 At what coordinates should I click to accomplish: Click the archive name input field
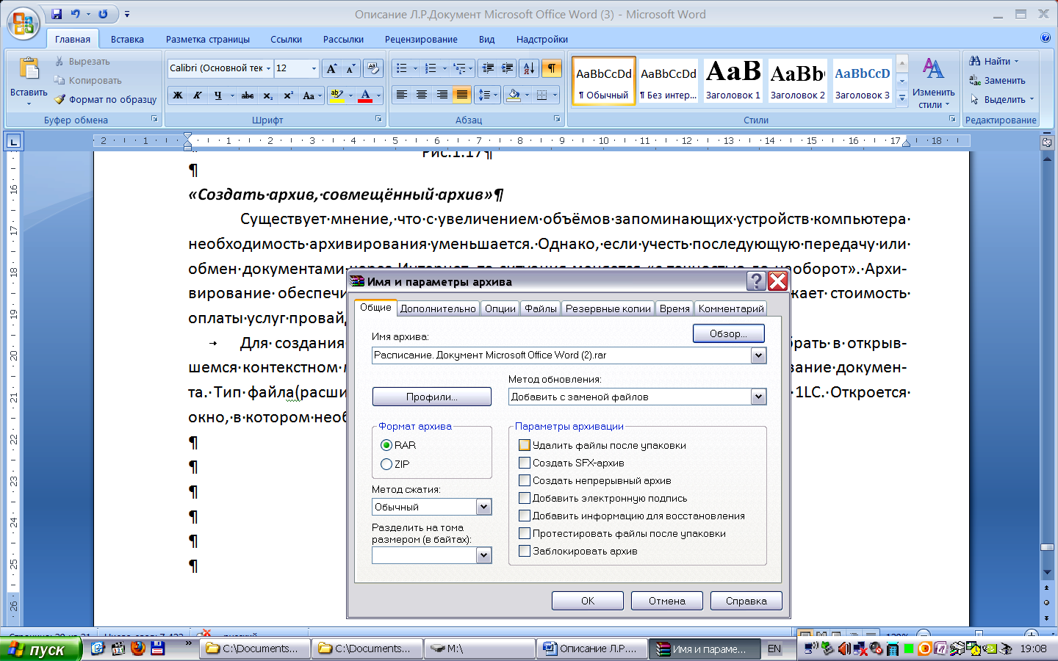pos(562,355)
